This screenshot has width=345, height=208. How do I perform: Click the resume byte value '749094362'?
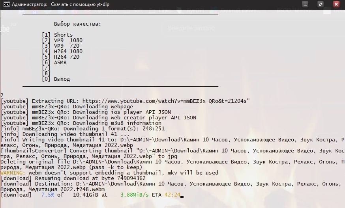click(x=131, y=178)
